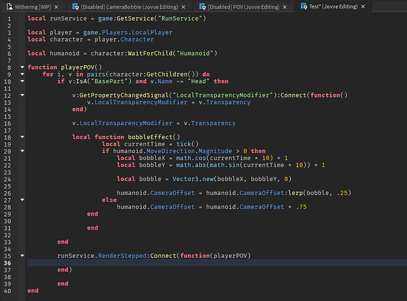407x301 pixels.
Task: Click the end keyword on line 33
Action: pos(63,242)
